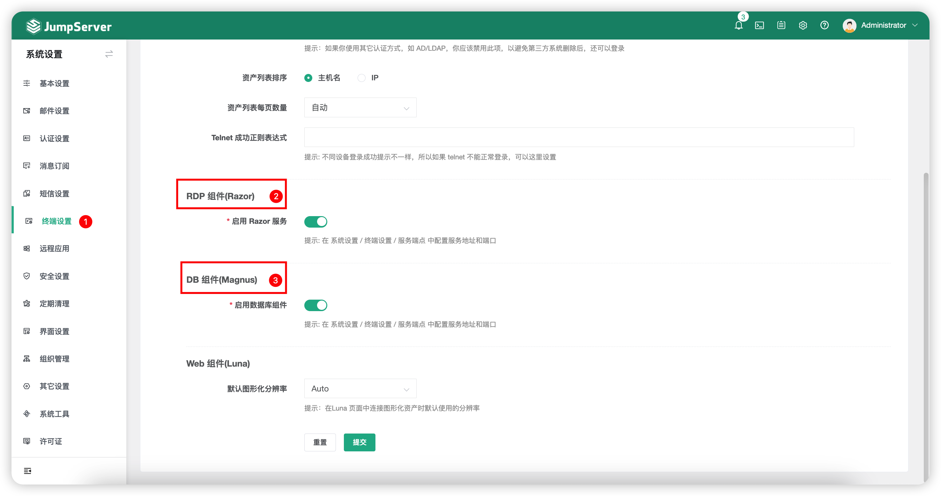Open the 资产列表每页数量 dropdown showing 自动
Image resolution: width=941 pixels, height=496 pixels.
(360, 107)
